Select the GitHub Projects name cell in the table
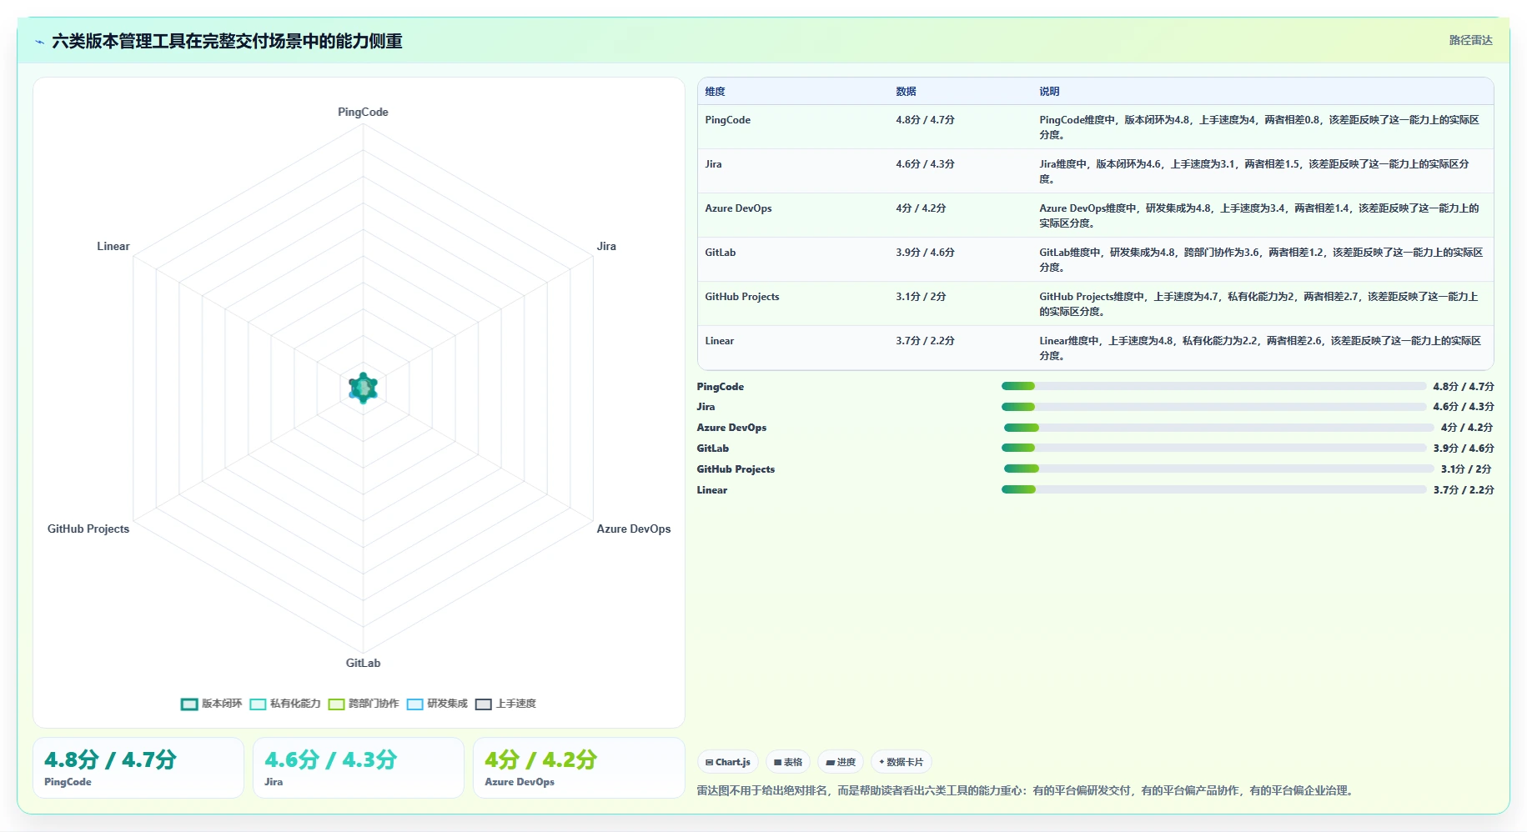This screenshot has width=1527, height=832. [793, 303]
